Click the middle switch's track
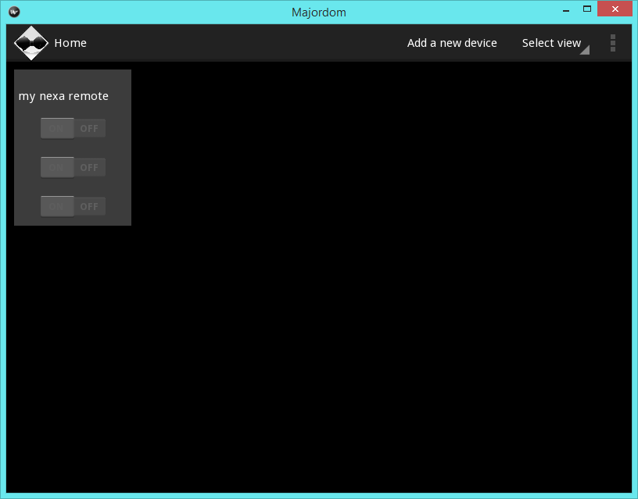 73,167
